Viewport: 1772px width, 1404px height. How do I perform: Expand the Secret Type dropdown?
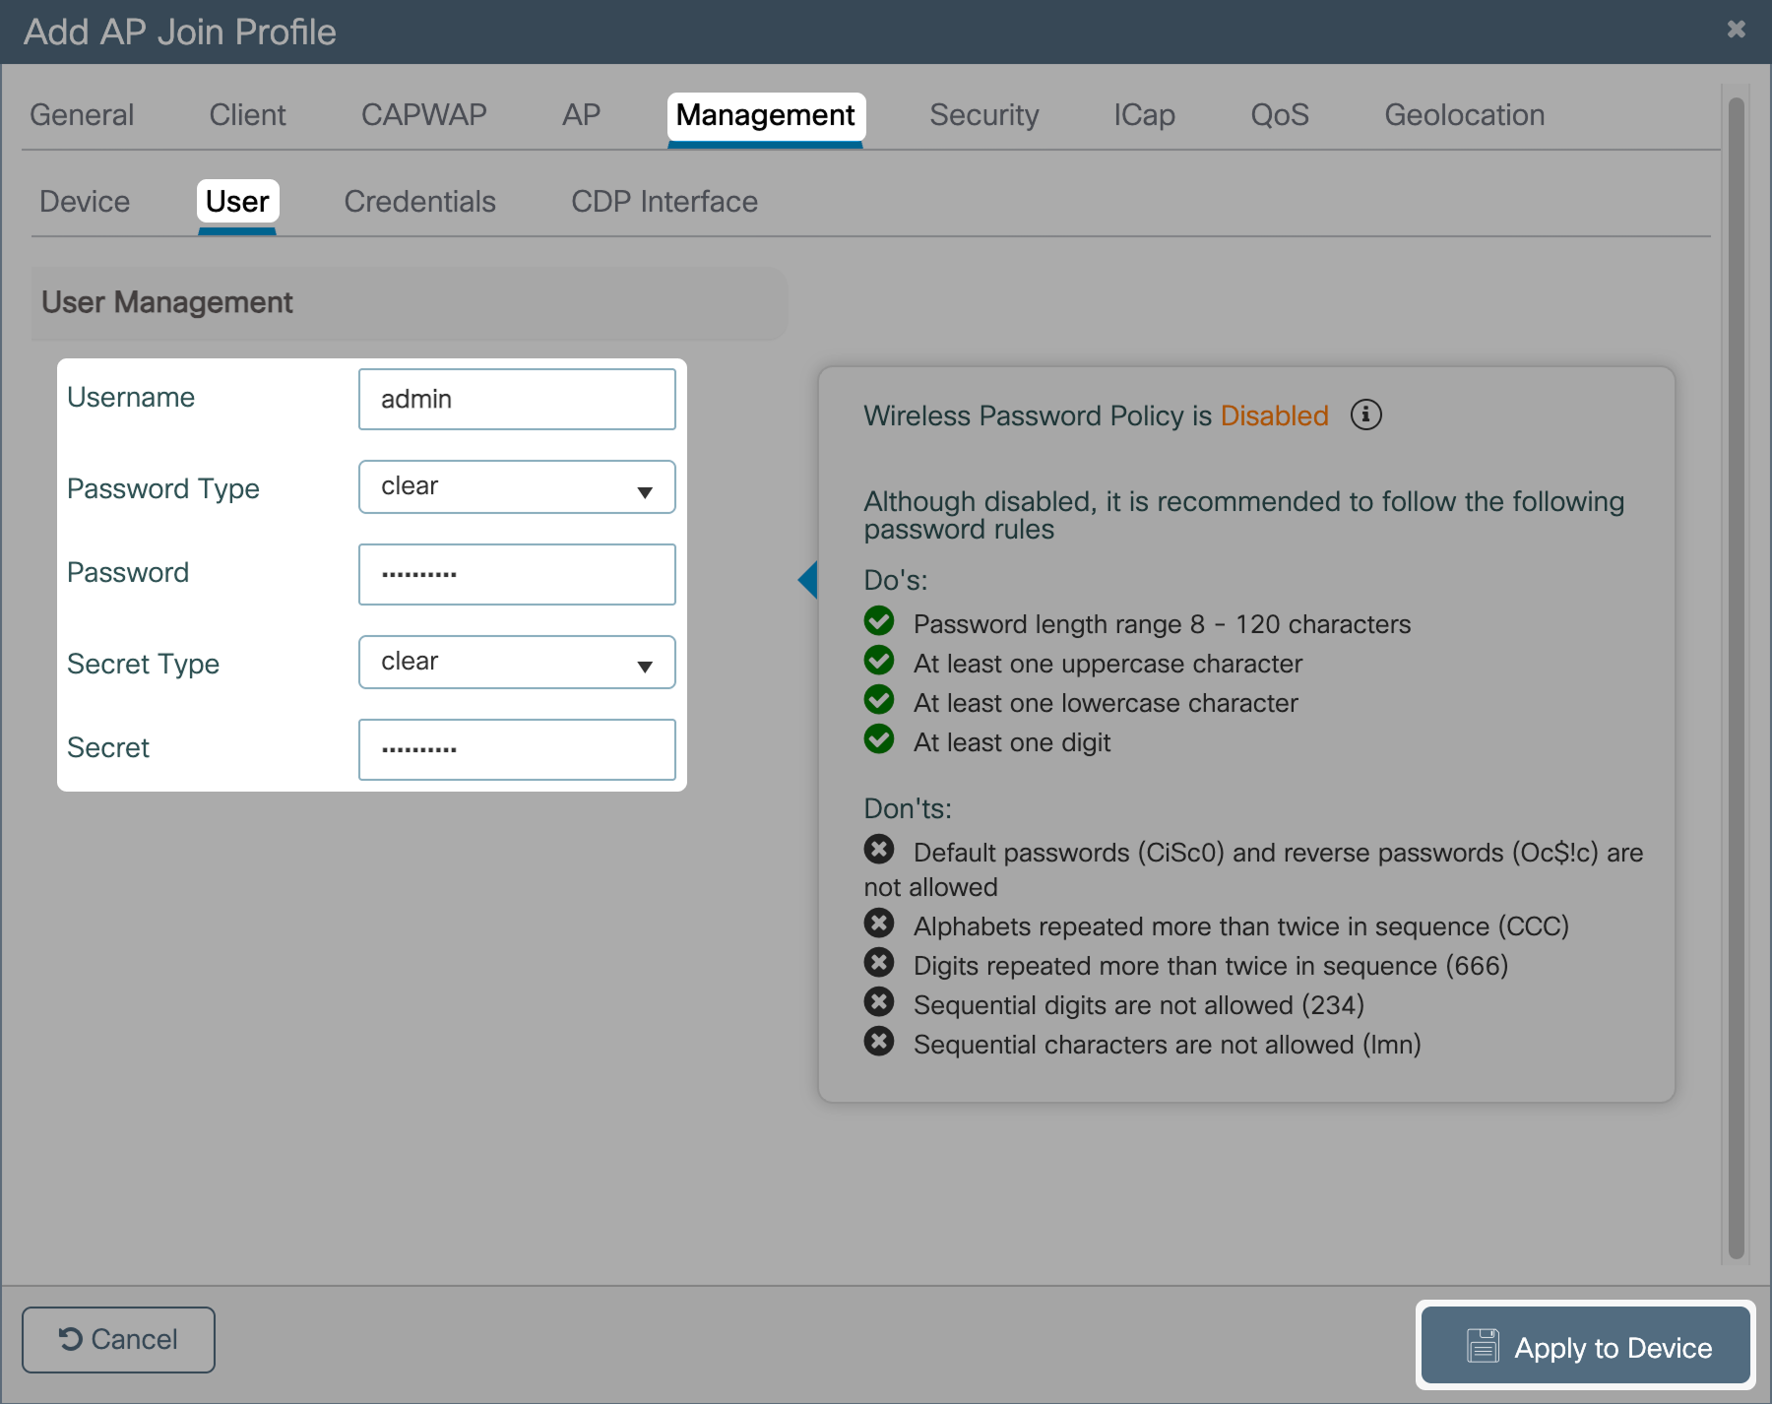517,663
